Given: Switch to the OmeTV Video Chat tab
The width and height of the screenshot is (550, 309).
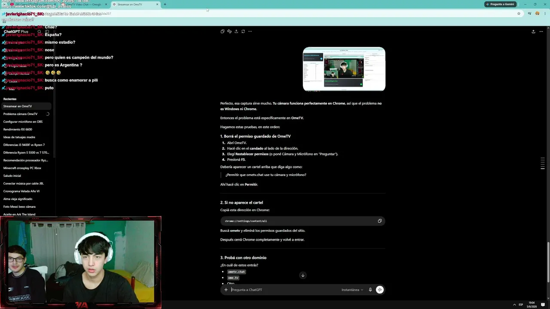Looking at the screenshot, I should [x=84, y=4].
